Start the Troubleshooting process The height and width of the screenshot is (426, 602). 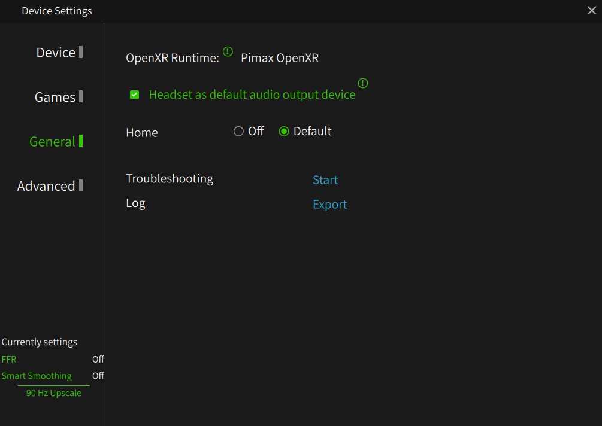(325, 180)
